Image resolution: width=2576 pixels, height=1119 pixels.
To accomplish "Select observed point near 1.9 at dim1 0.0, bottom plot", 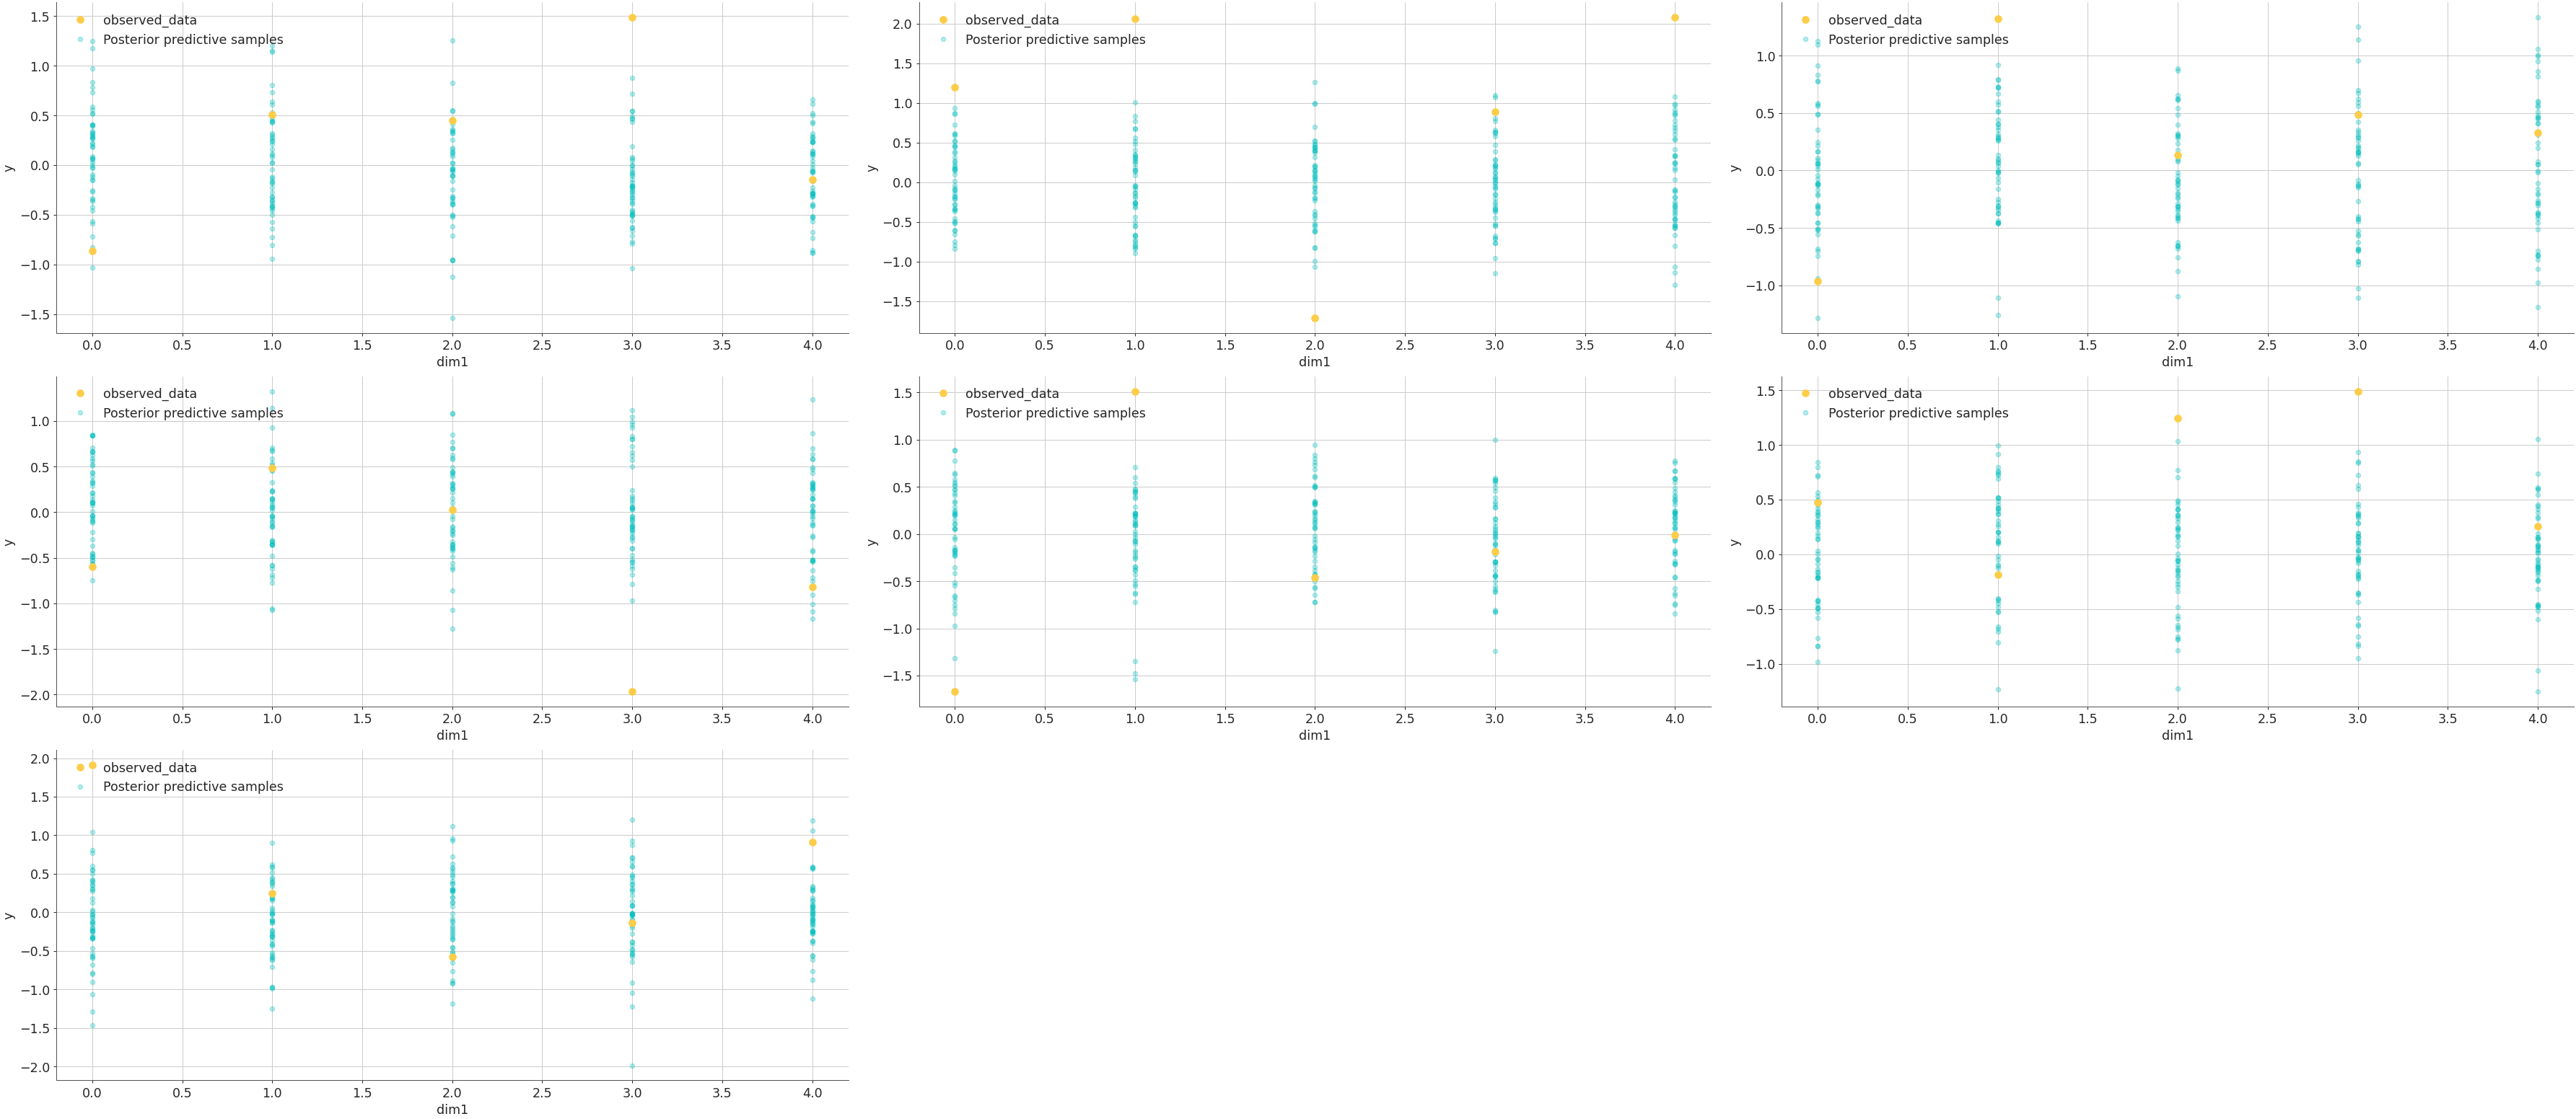I will (x=93, y=765).
